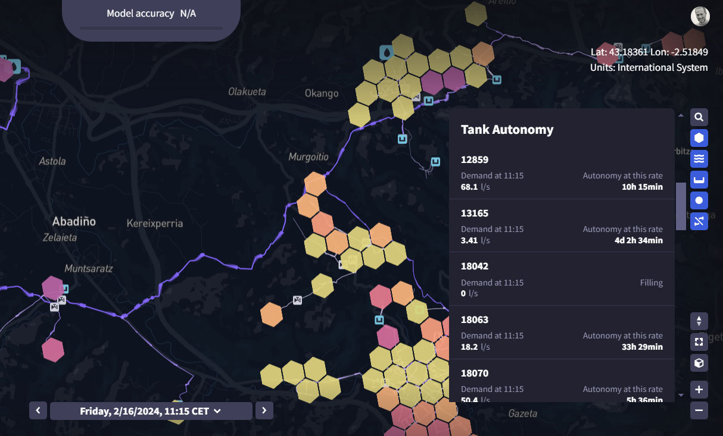Go to next time step
723x436 pixels.
[x=264, y=410]
